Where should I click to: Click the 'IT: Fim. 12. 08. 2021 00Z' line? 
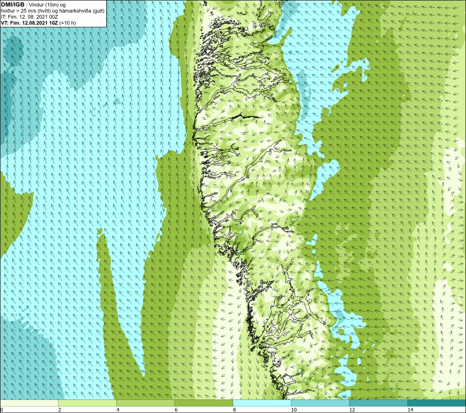tap(29, 17)
